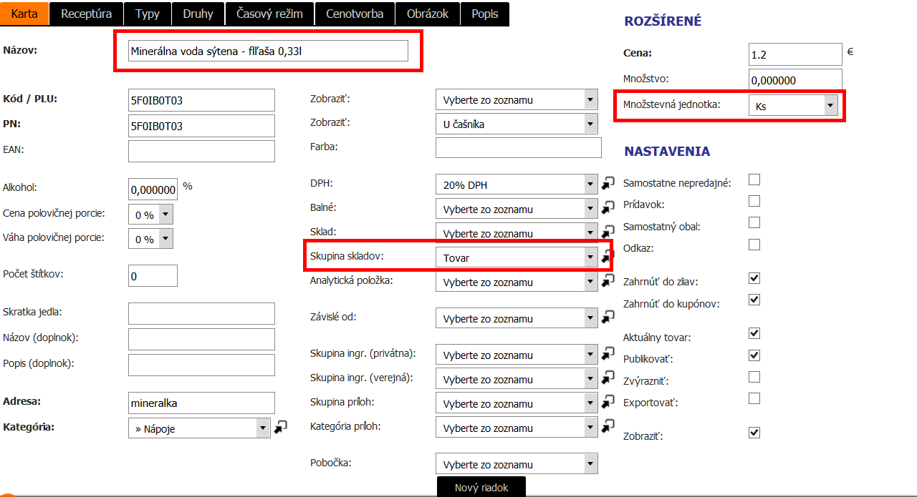Uncheck the Publikovať checkbox

(754, 355)
